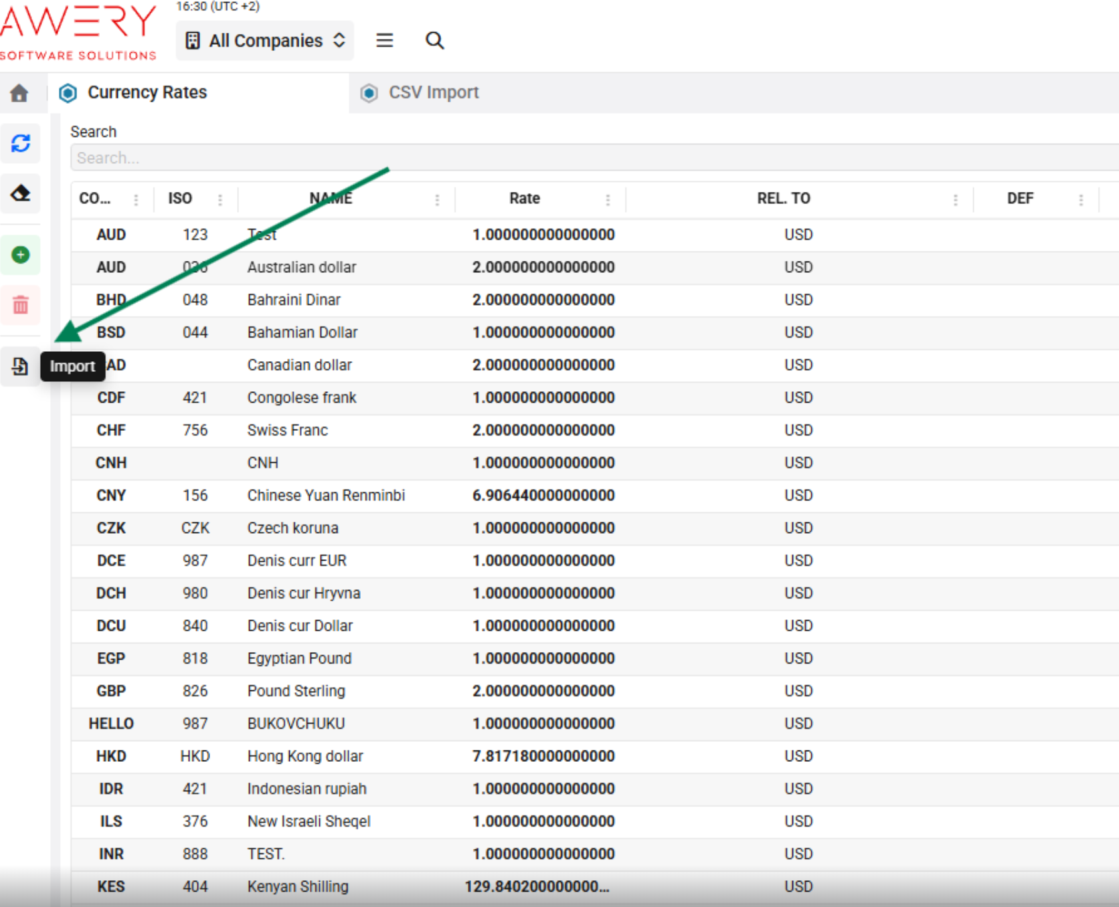1119x907 pixels.
Task: Click the home icon in the sidebar
Action: (19, 93)
